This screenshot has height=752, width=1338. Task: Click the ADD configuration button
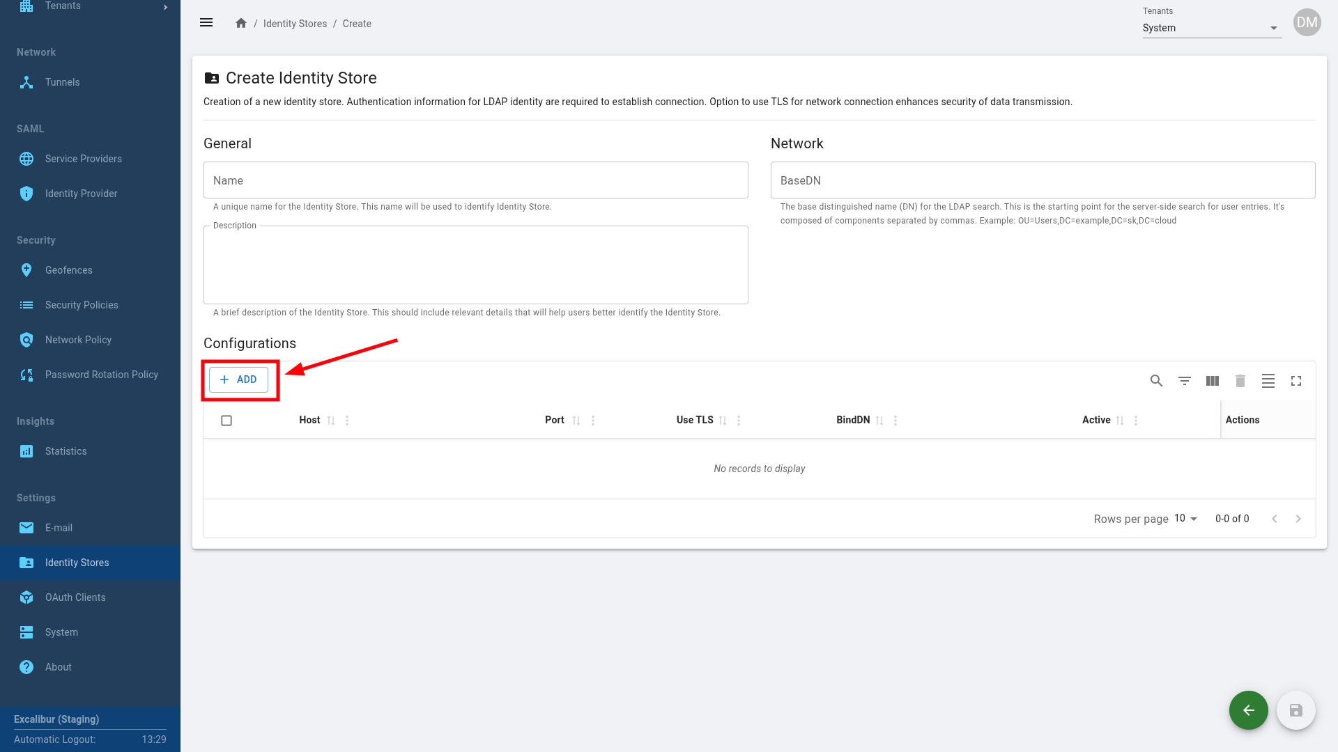tap(238, 379)
